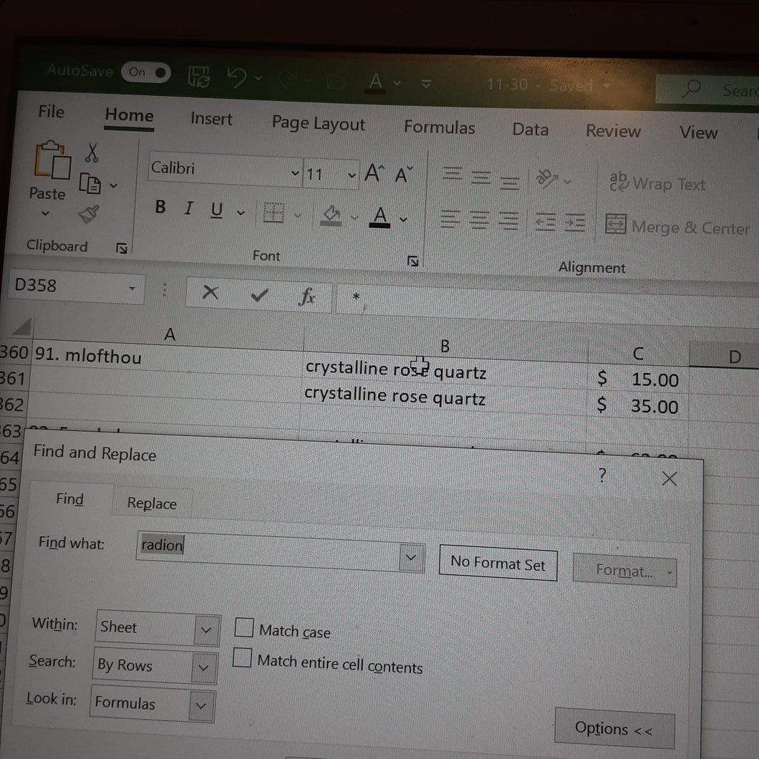Switch to the Page Layout tab
This screenshot has height=759, width=759.
click(318, 124)
